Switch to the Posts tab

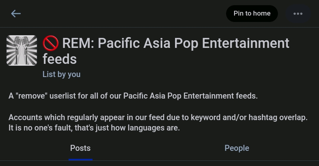[x=80, y=148]
